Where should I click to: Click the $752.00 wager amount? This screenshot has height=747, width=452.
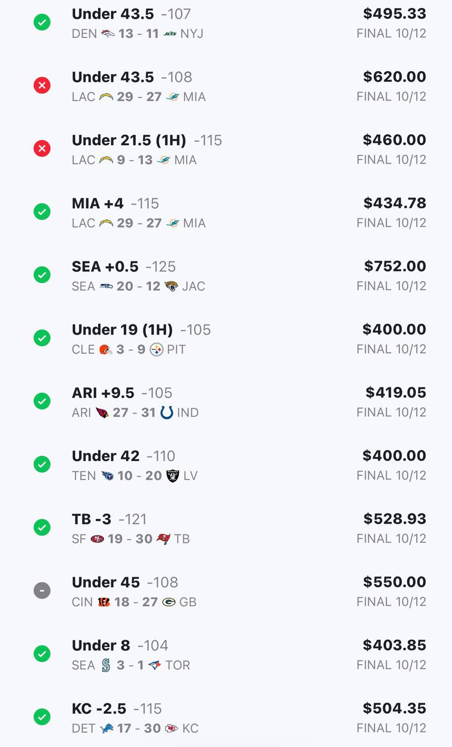point(395,267)
